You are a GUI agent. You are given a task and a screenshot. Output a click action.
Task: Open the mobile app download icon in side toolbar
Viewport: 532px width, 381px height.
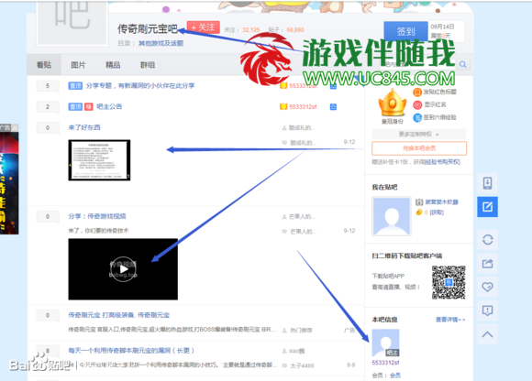(x=487, y=183)
